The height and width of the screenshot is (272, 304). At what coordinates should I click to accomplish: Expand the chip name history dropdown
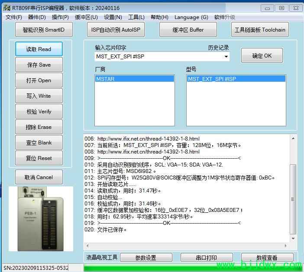point(226,57)
